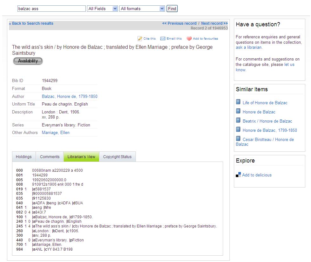Click the ask a librarian link
The width and height of the screenshot is (311, 262).
[249, 48]
